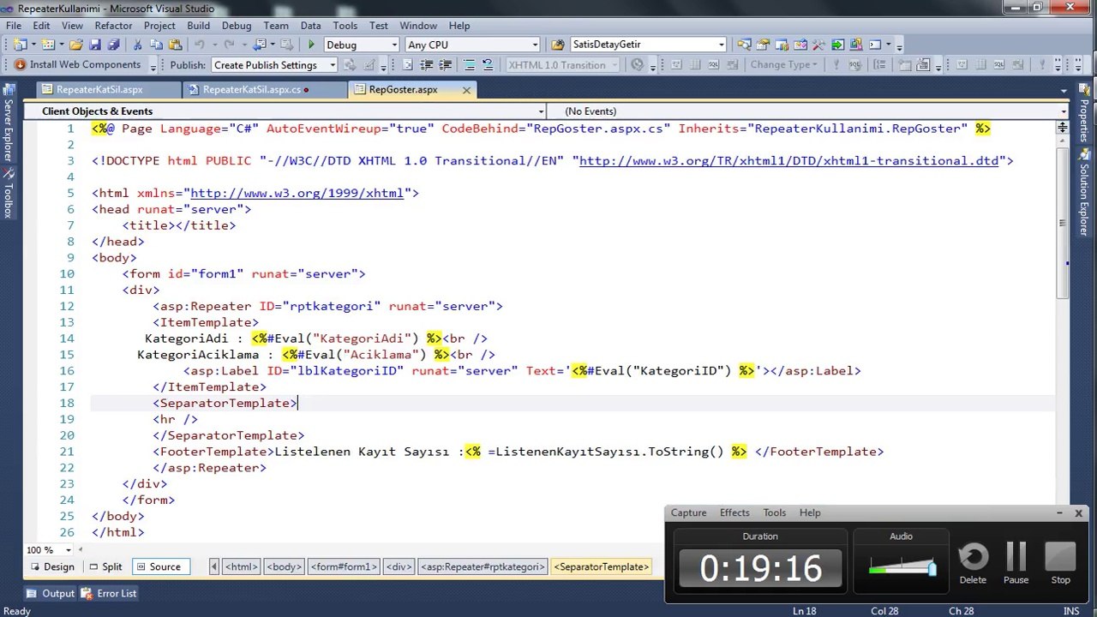Screen dimensions: 1097x617
Task: Click the Increase Indent toolbar icon
Action: point(446,65)
